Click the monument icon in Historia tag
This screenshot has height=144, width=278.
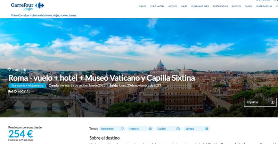coord(150,129)
